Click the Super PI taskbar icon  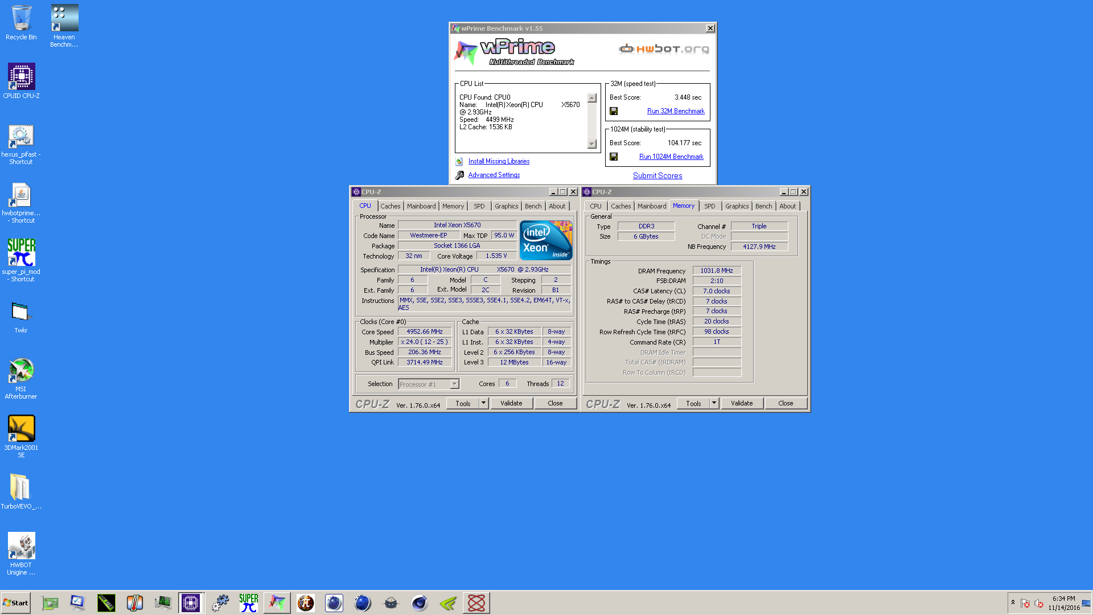(249, 603)
